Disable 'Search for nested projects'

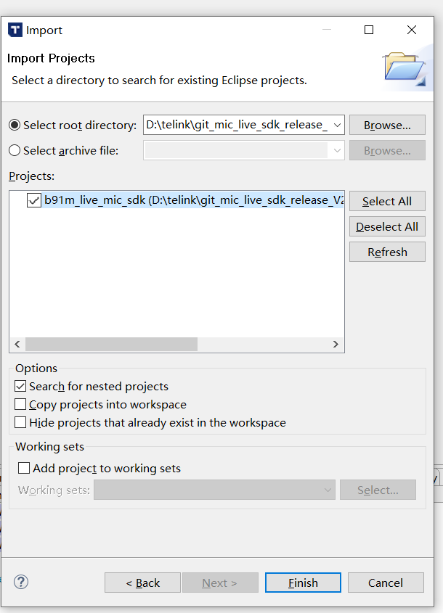(20, 386)
